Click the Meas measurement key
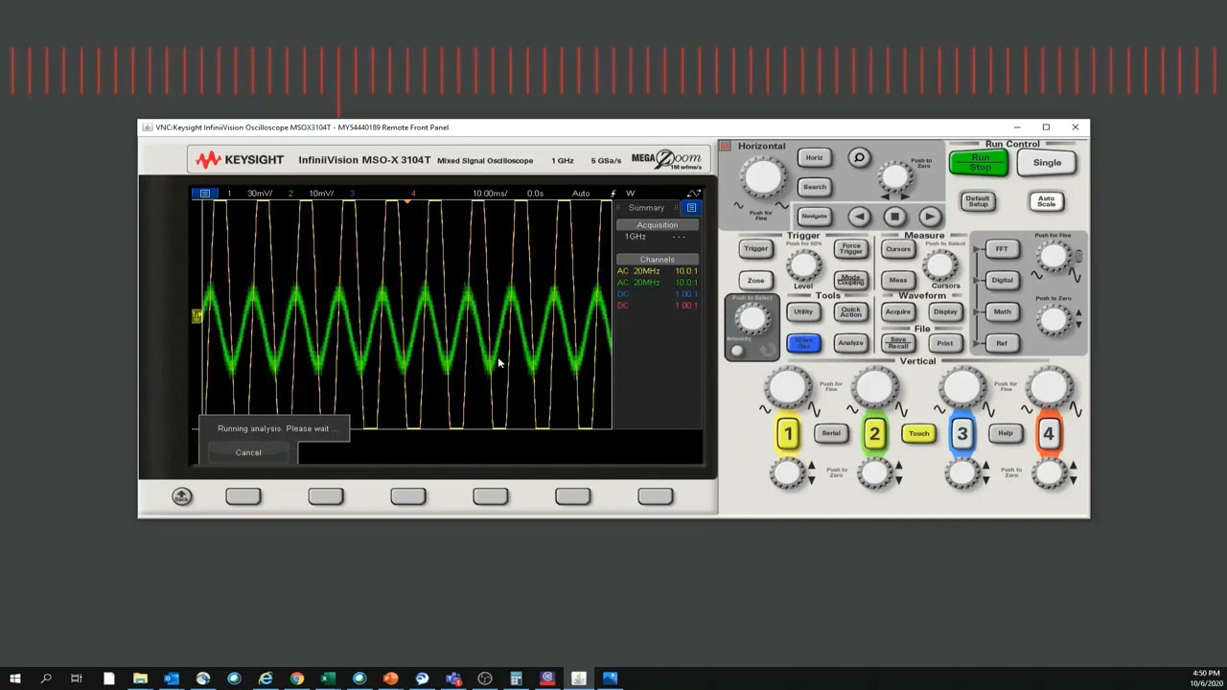 click(898, 280)
